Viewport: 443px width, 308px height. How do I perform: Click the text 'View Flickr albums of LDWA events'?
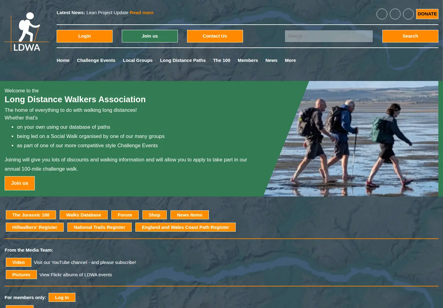pos(76,275)
